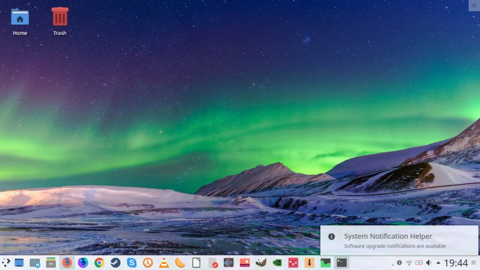Open the Trash on the desktop
Image resolution: width=480 pixels, height=270 pixels.
[59, 21]
